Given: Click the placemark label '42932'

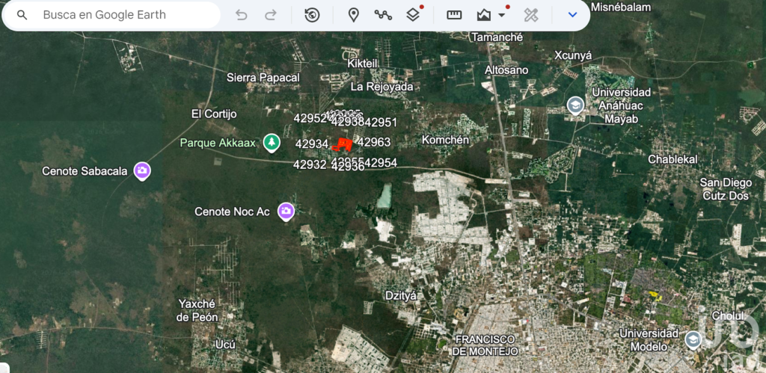Looking at the screenshot, I should tap(310, 165).
